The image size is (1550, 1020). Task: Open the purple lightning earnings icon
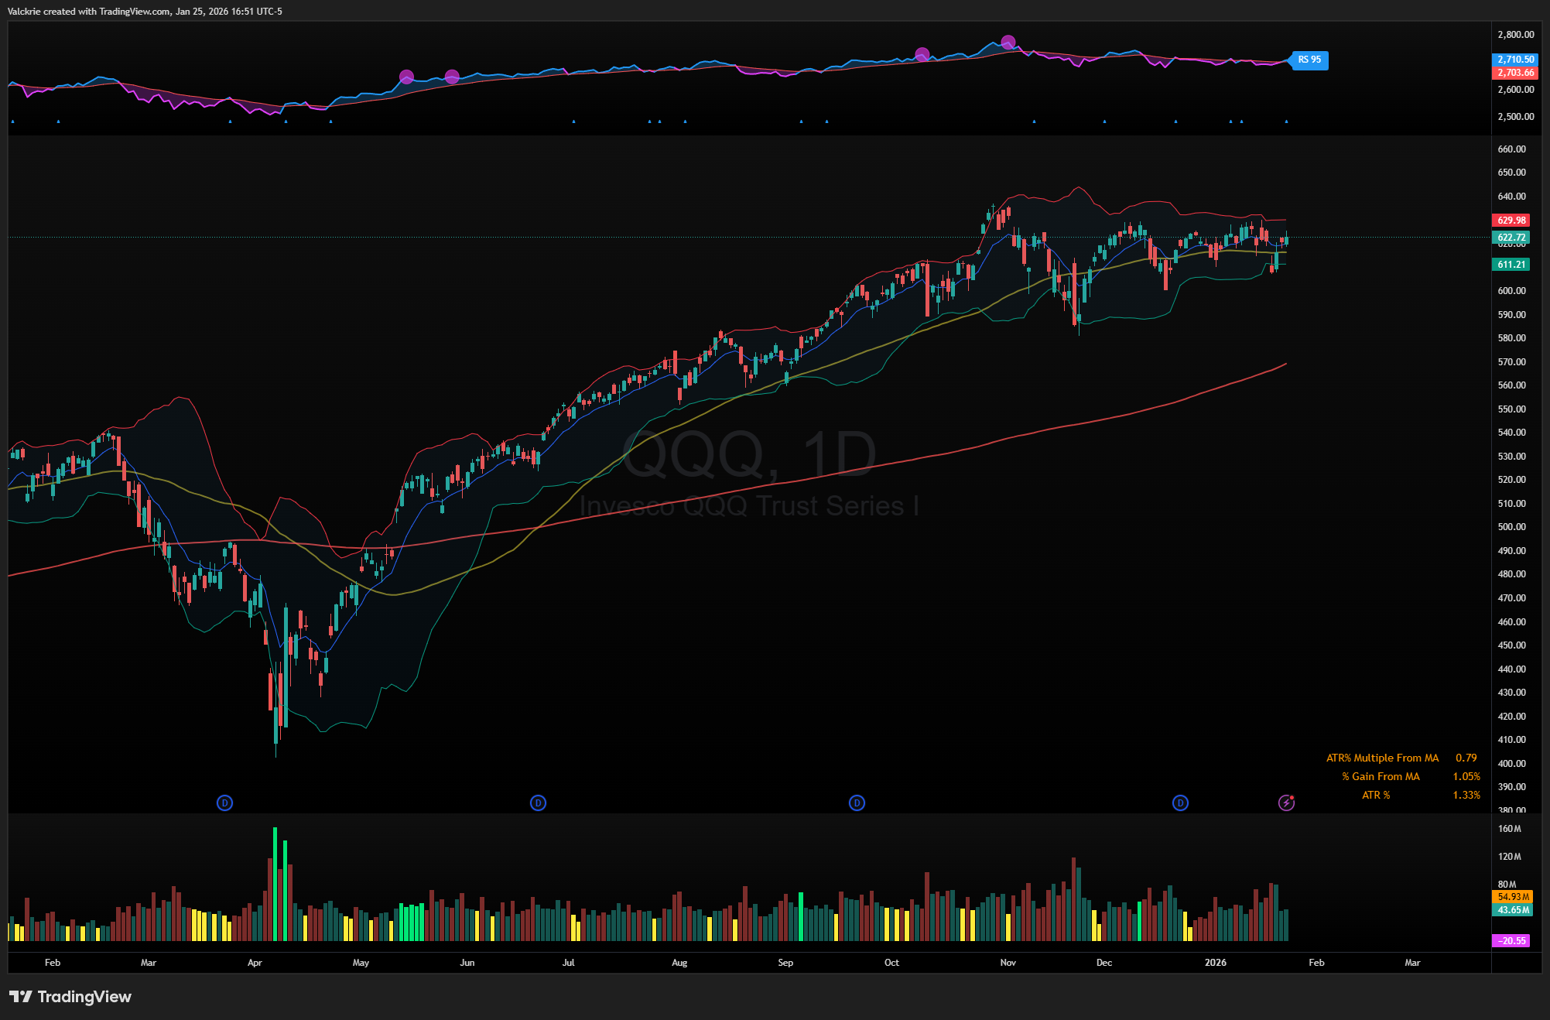click(1286, 803)
